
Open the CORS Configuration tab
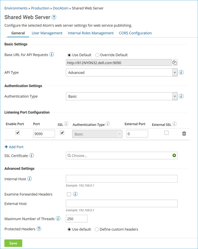135,33
